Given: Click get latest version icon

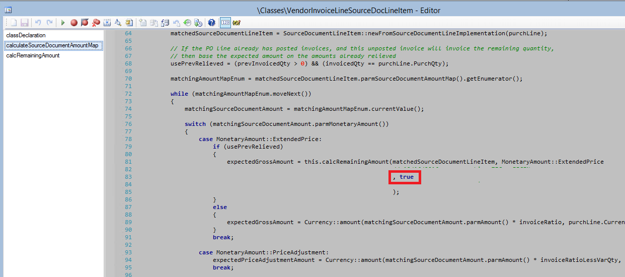Looking at the screenshot, I should click(x=198, y=23).
